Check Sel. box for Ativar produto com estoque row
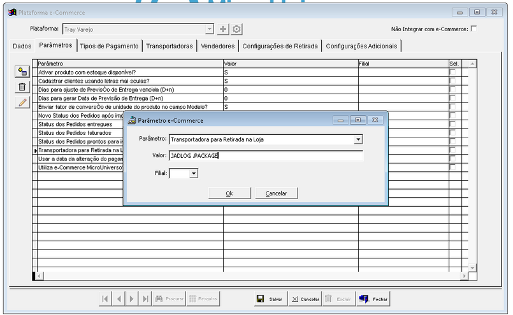 453,72
